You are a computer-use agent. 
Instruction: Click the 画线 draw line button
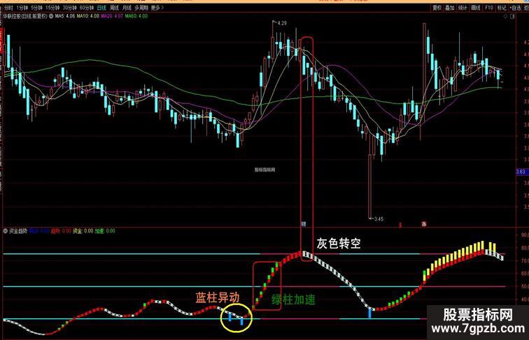[x=475, y=8]
